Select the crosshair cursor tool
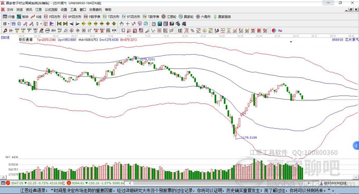The height and width of the screenshot is (194, 359). (128, 24)
